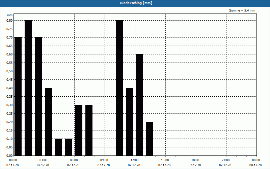Click the 0,30 bar starting at 06:00
Screen dimensions: 270x169
79,130
